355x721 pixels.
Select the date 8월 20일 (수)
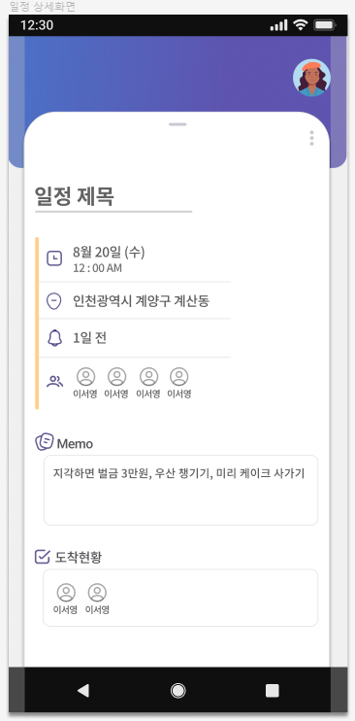(109, 252)
